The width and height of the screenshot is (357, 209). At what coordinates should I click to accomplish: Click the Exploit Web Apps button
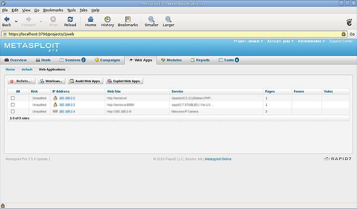(124, 81)
